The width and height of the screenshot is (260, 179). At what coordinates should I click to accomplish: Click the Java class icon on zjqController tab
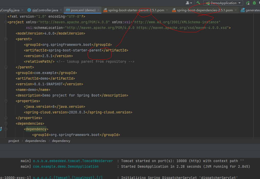pyautogui.click(x=29, y=10)
